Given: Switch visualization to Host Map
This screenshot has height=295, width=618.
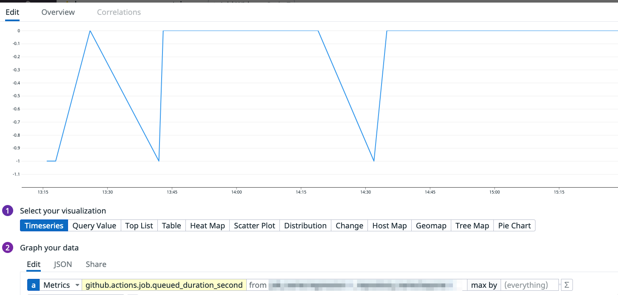Looking at the screenshot, I should pos(389,225).
